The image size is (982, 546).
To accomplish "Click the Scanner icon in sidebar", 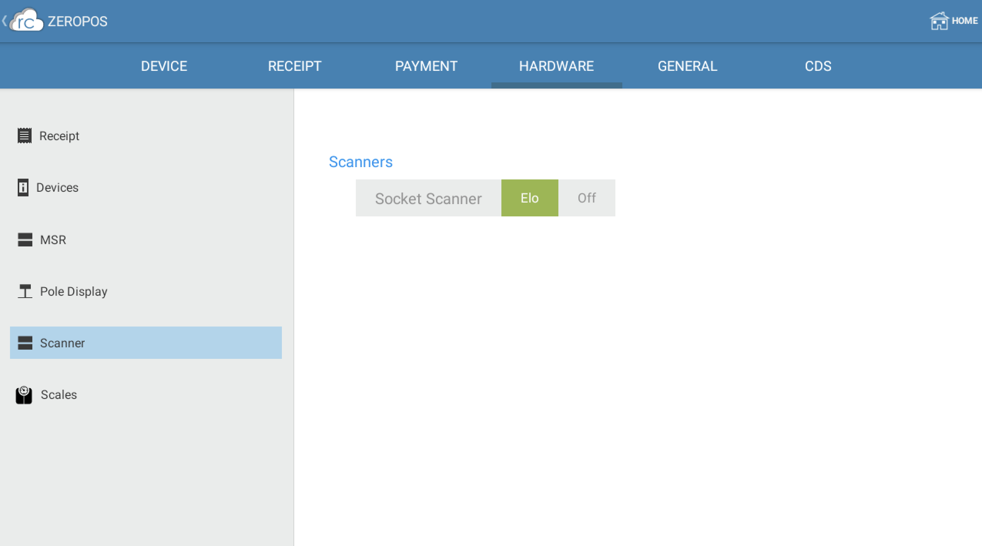I will [x=25, y=343].
